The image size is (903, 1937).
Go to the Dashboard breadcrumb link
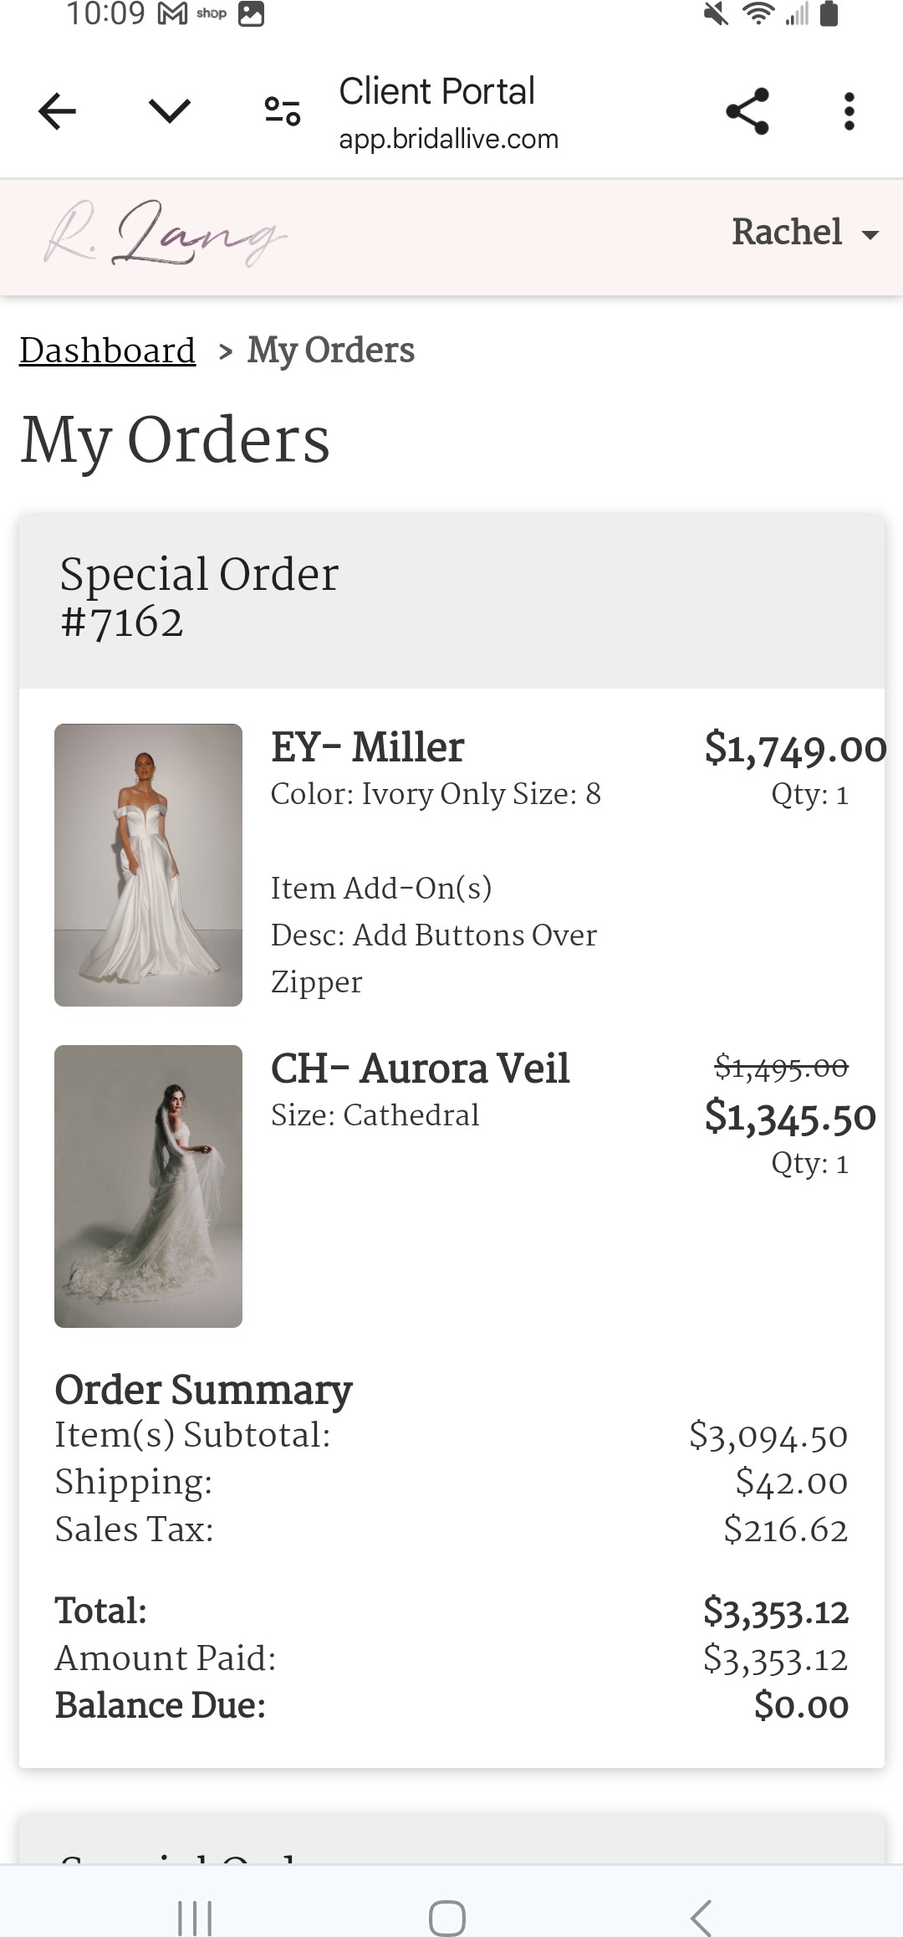[x=107, y=351]
